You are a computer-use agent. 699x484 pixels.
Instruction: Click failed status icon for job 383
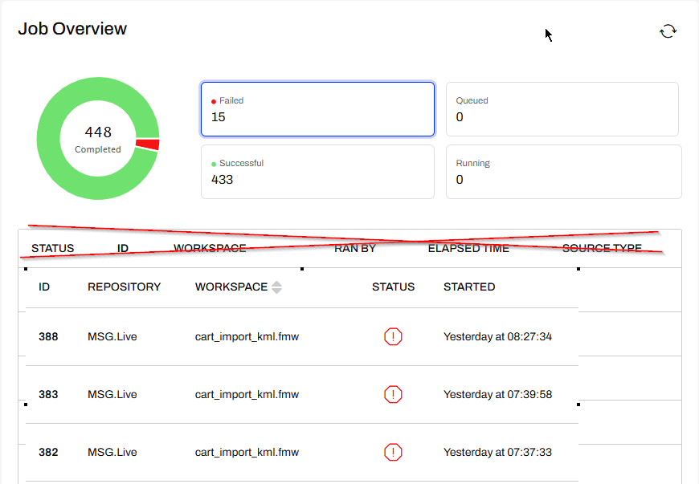393,394
